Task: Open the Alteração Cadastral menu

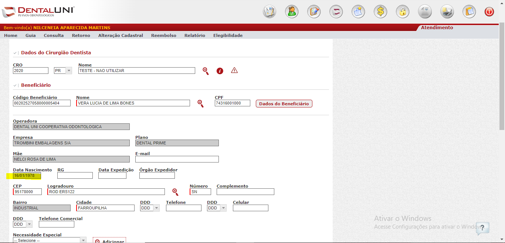Action: pyautogui.click(x=121, y=35)
